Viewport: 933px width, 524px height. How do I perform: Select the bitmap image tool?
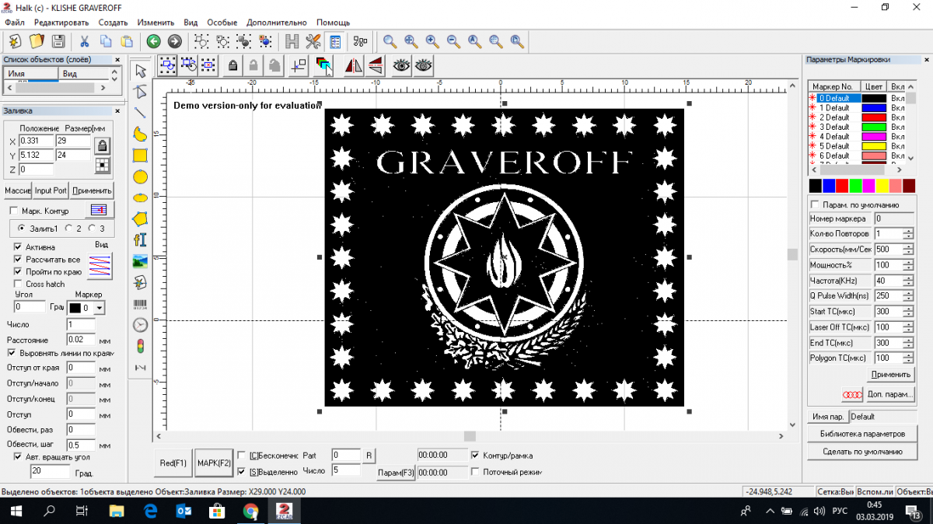click(x=141, y=260)
